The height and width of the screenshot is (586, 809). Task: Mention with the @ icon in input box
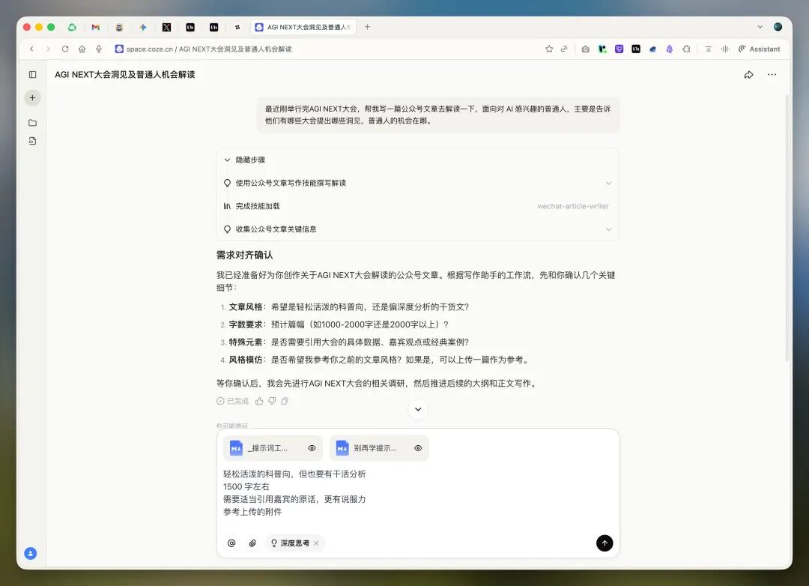point(231,543)
